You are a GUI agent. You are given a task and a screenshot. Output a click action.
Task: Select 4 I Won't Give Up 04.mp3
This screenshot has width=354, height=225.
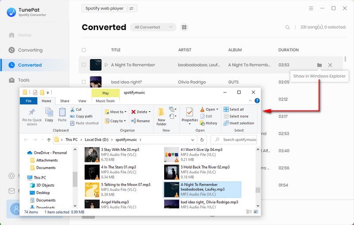[x=201, y=154]
